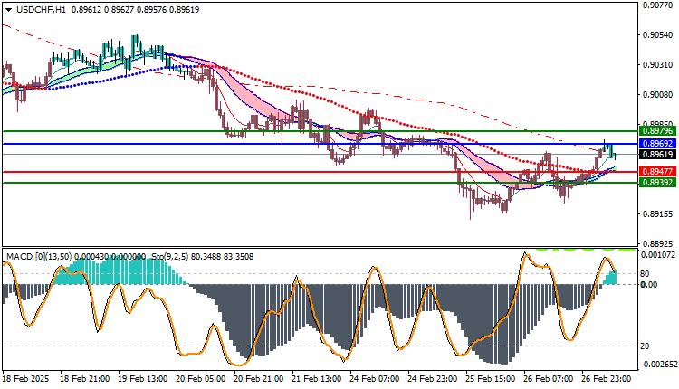Select the 0.001072 indicator scale value
Image resolution: width=679 pixels, height=389 pixels.
pos(658,255)
